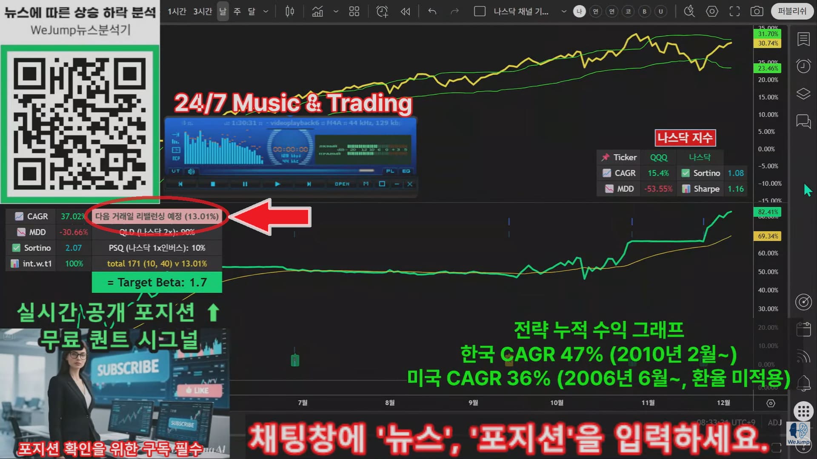Select the 1시간 timeframe
Image resolution: width=817 pixels, height=459 pixels.
[x=177, y=11]
